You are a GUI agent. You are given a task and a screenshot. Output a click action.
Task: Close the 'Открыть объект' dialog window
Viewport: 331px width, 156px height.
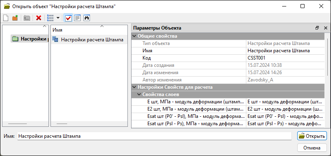(321, 6)
